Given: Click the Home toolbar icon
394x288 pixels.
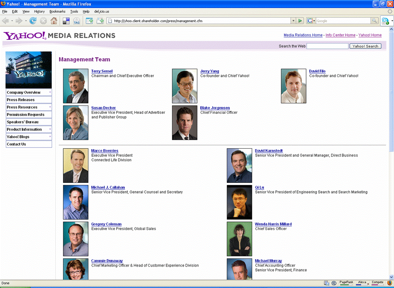Looking at the screenshot, I should click(x=54, y=21).
